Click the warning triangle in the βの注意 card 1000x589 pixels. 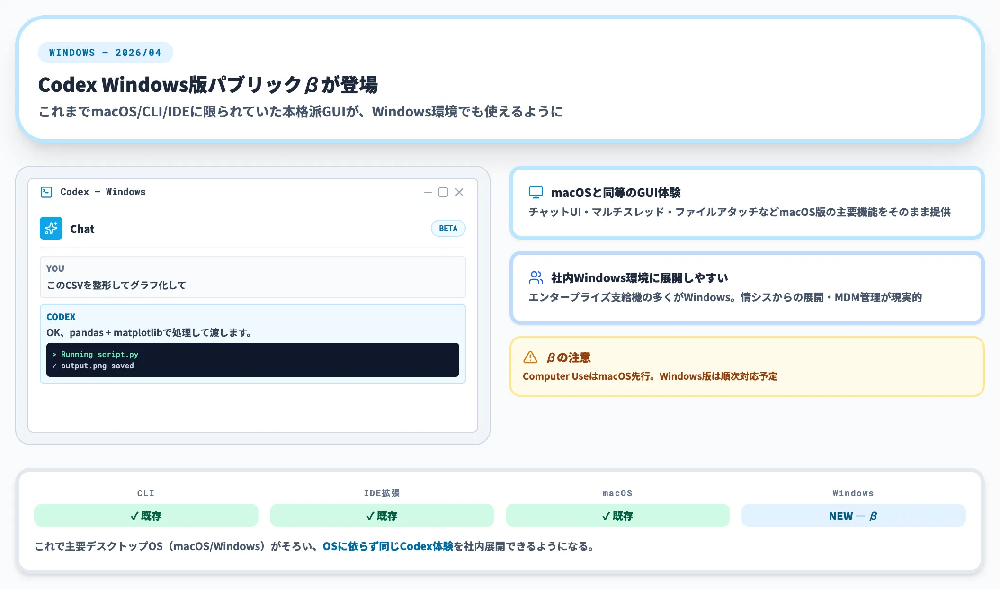[x=530, y=357]
